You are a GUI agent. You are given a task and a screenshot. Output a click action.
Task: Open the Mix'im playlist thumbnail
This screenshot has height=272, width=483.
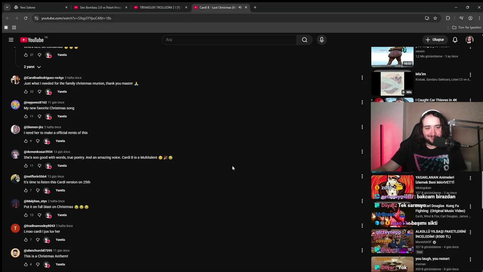392,83
